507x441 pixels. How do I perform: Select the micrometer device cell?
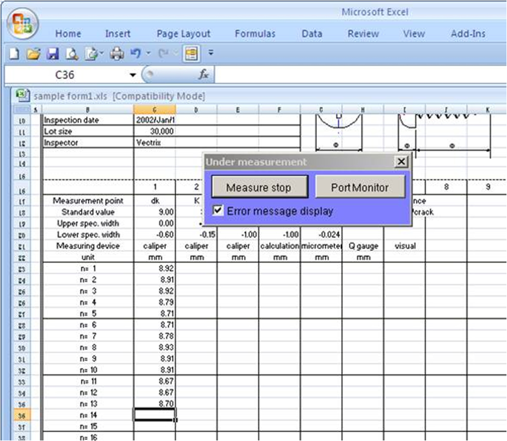pos(321,246)
